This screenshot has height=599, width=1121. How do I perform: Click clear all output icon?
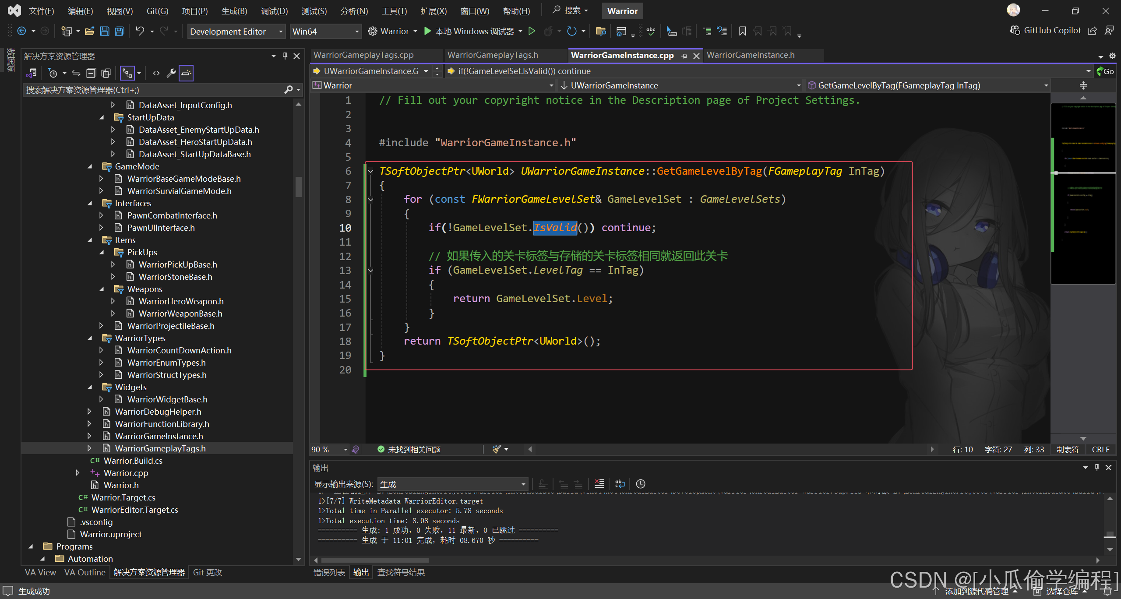pyautogui.click(x=599, y=484)
